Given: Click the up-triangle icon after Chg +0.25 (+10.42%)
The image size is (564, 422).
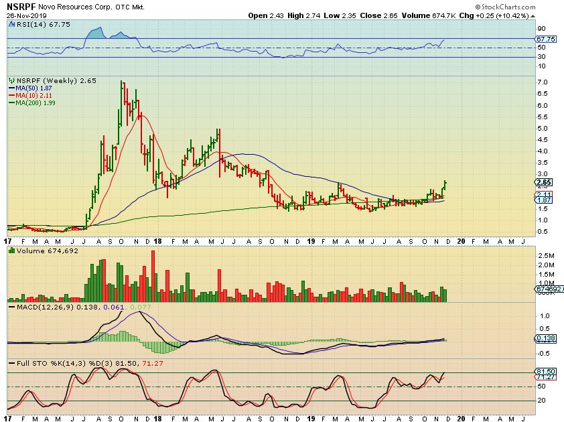Looking at the screenshot, I should click(x=533, y=16).
